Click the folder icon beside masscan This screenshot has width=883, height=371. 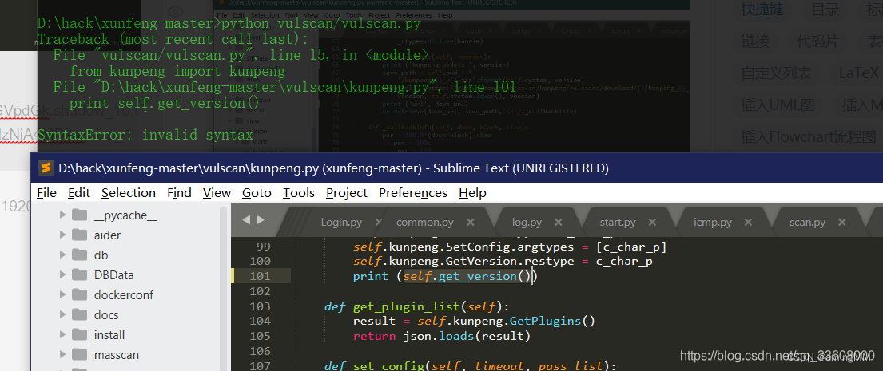click(x=79, y=355)
